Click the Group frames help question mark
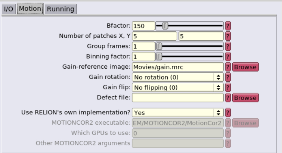 [228, 46]
